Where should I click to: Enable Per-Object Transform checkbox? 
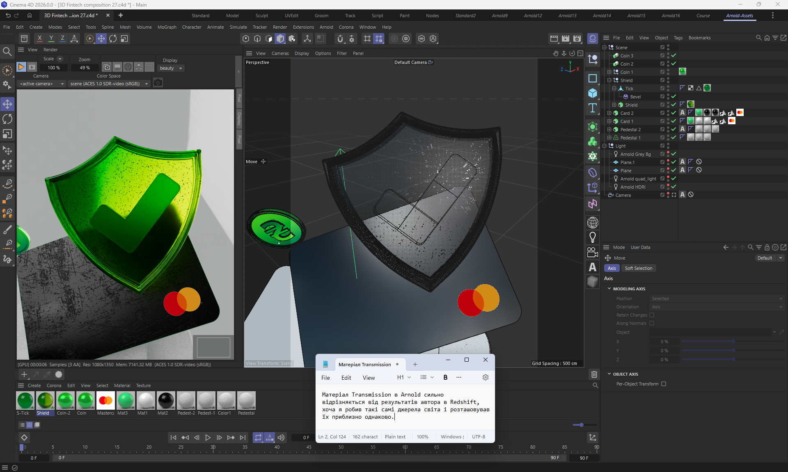664,384
